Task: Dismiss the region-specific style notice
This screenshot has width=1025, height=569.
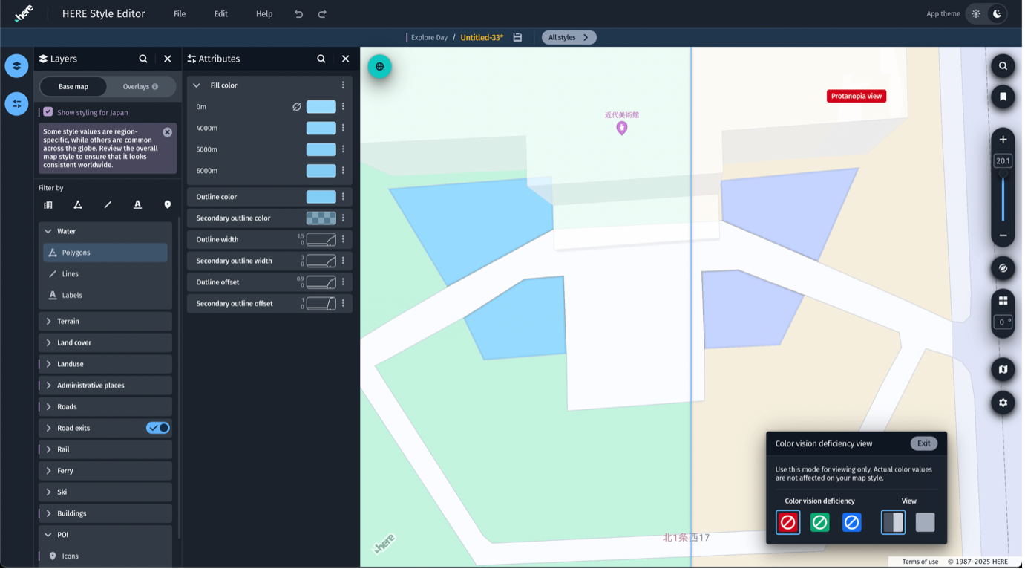Action: [x=168, y=132]
